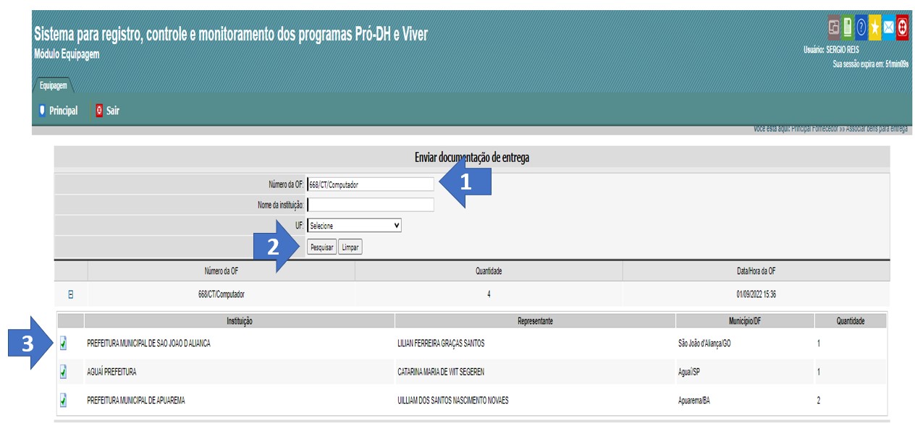The width and height of the screenshot is (915, 439).
Task: Click the Pesquisar button
Action: (321, 247)
